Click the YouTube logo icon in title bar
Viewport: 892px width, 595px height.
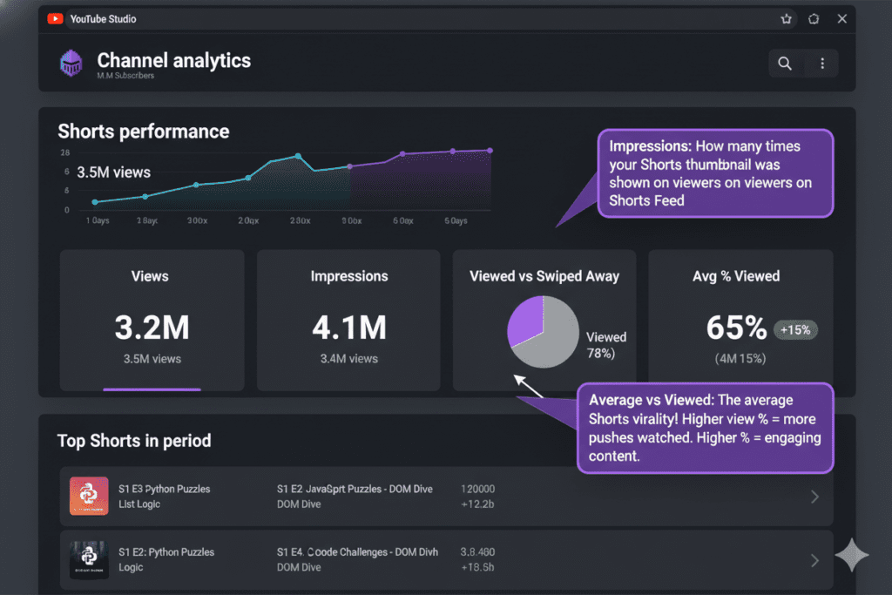55,18
